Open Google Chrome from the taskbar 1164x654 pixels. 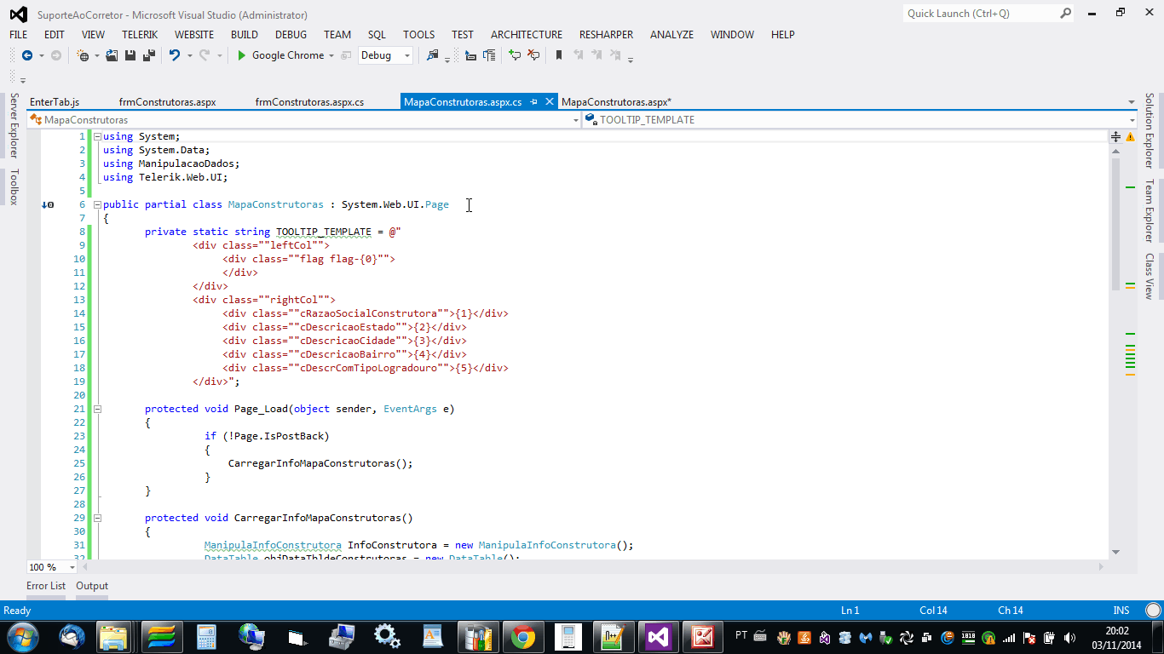(x=523, y=637)
